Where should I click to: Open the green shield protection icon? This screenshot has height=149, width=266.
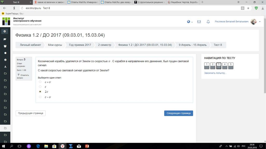pos(256,8)
